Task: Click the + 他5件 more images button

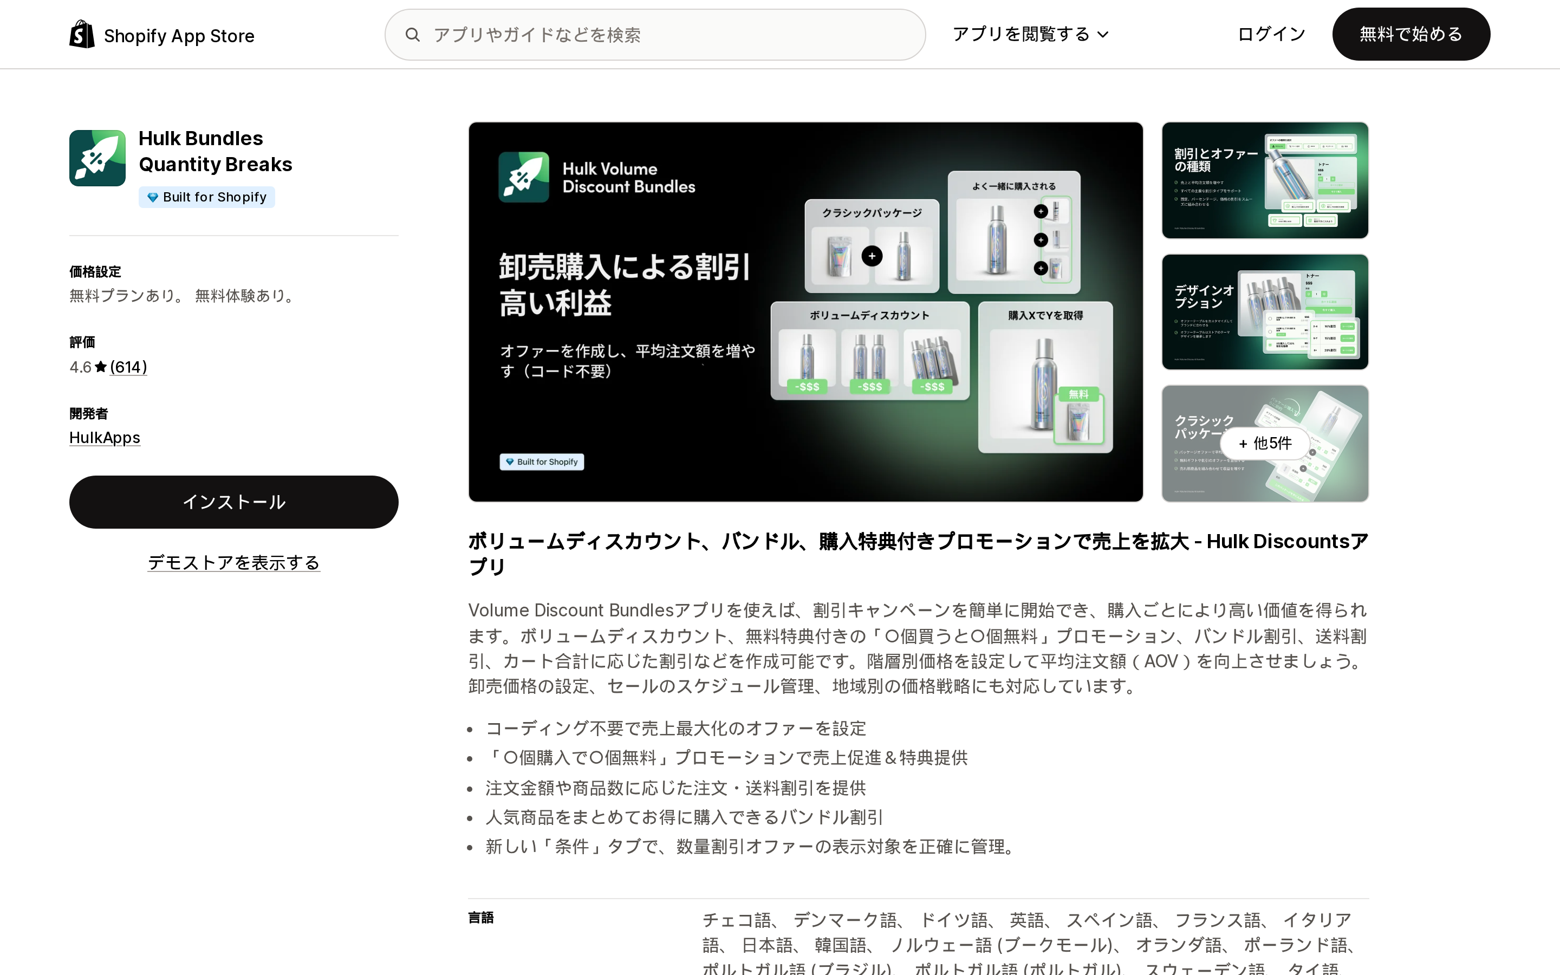Action: (x=1265, y=444)
